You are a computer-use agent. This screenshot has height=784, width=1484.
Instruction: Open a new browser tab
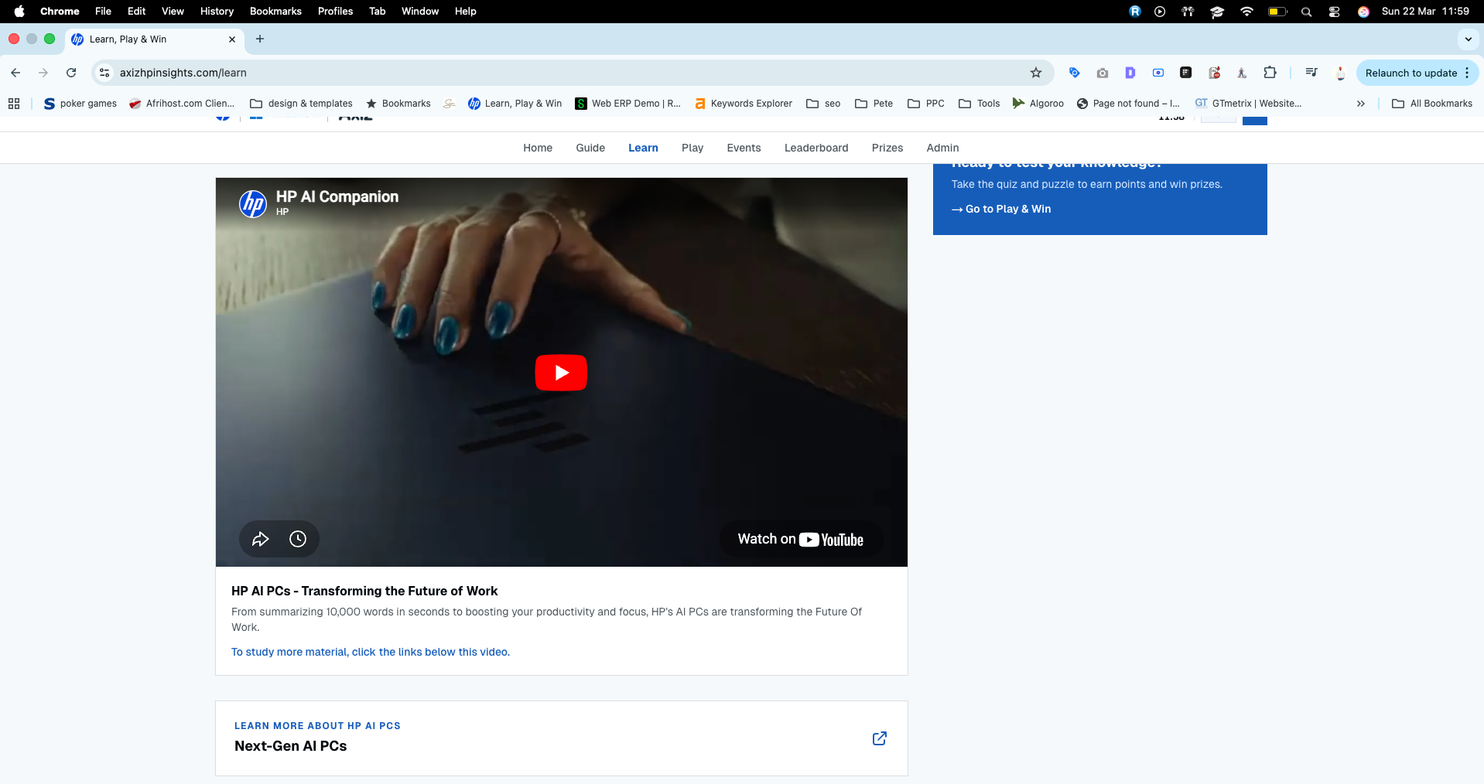coord(260,39)
